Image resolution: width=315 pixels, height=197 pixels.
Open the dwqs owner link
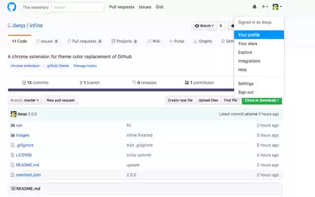19,26
